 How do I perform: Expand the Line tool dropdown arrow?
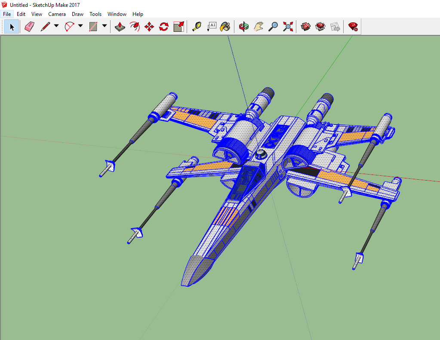pos(56,26)
